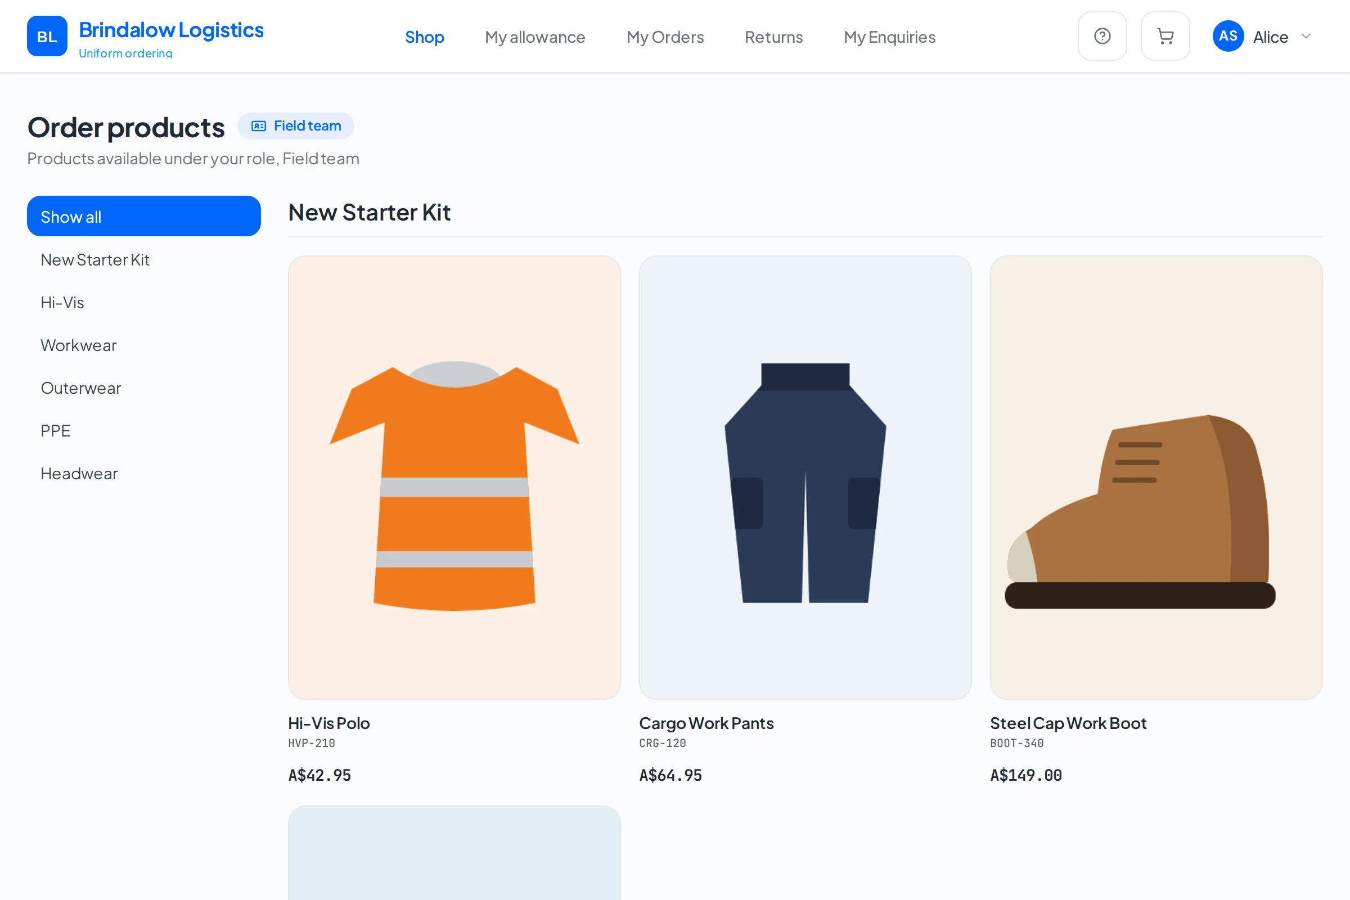Navigate to Returns
1350x900 pixels.
(x=774, y=37)
